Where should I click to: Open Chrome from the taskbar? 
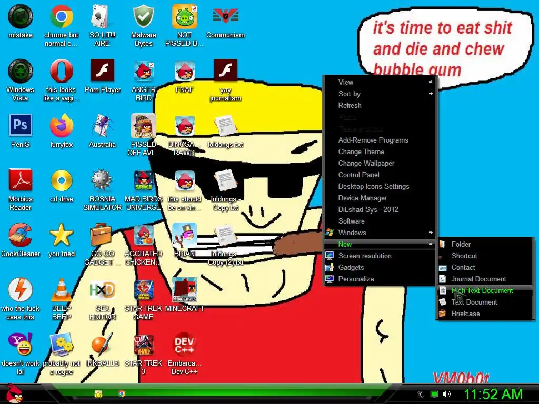coord(122,393)
